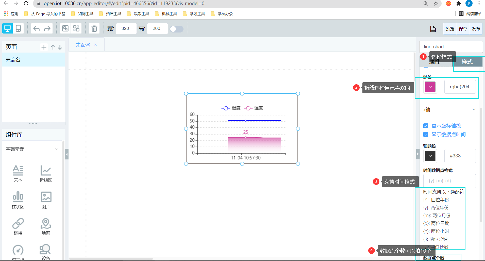
Task: Click the 预览 preview button
Action: pyautogui.click(x=450, y=29)
